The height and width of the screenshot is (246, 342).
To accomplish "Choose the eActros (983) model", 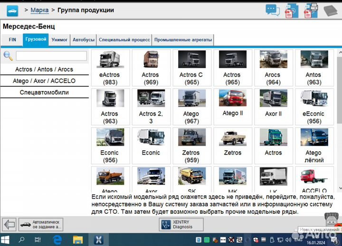I will tap(110, 68).
